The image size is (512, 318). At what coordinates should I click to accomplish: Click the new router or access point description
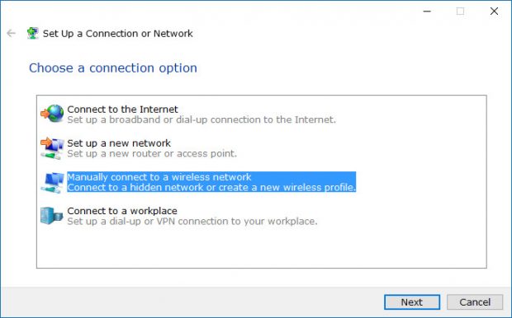(x=152, y=154)
